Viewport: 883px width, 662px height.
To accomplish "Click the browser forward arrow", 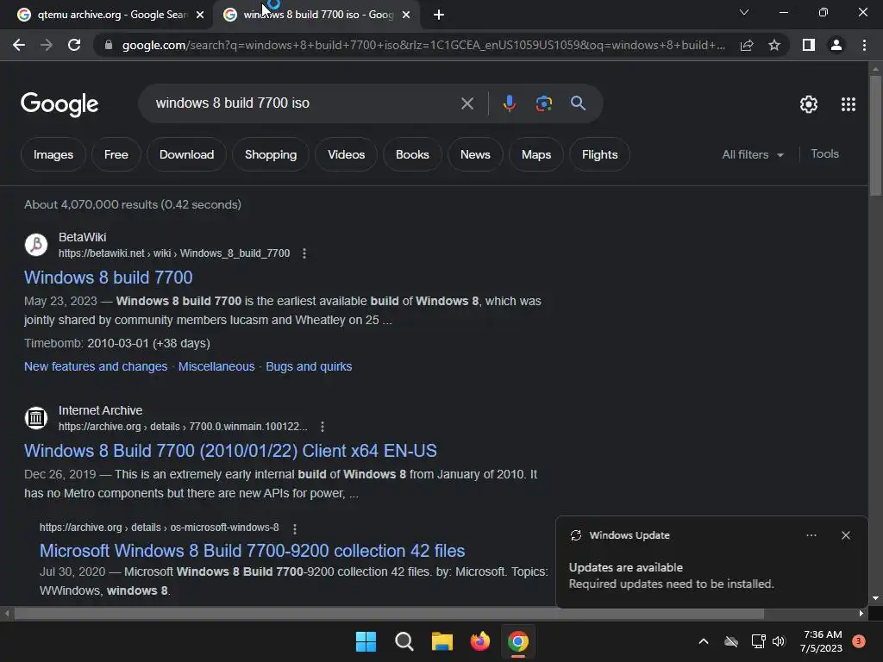I will point(47,45).
